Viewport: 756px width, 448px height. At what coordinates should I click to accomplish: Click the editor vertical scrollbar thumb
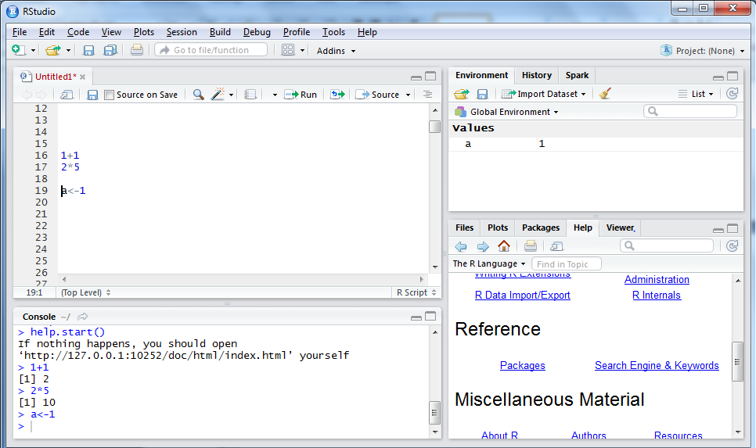pos(434,126)
